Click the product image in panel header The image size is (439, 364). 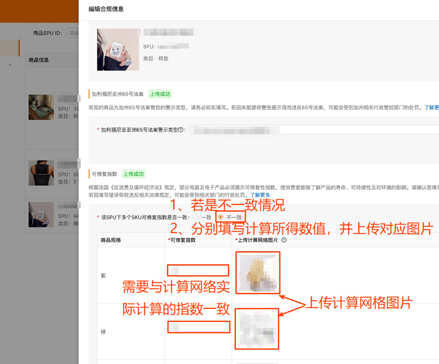pyautogui.click(x=118, y=49)
